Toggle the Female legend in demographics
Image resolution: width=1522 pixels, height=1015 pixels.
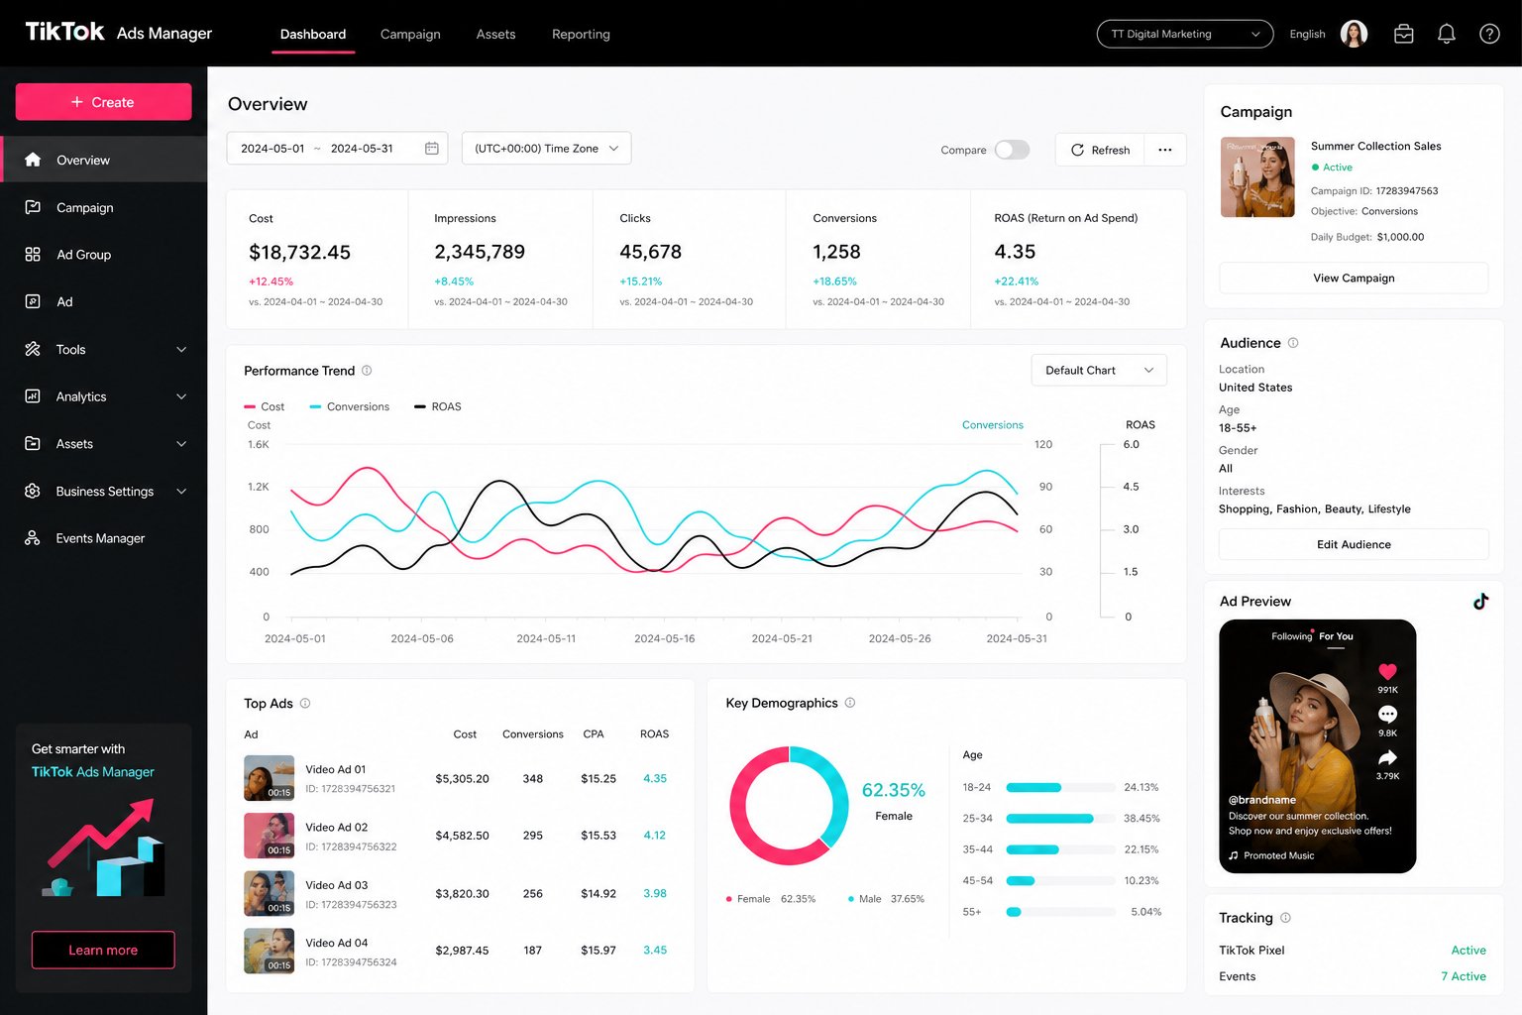pyautogui.click(x=771, y=899)
